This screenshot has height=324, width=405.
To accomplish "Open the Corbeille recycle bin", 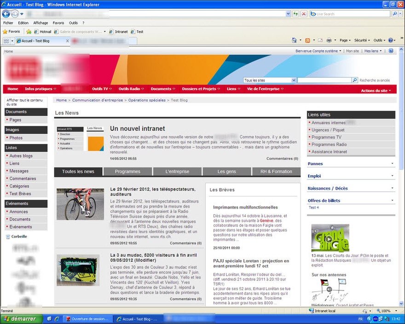I will [18, 237].
